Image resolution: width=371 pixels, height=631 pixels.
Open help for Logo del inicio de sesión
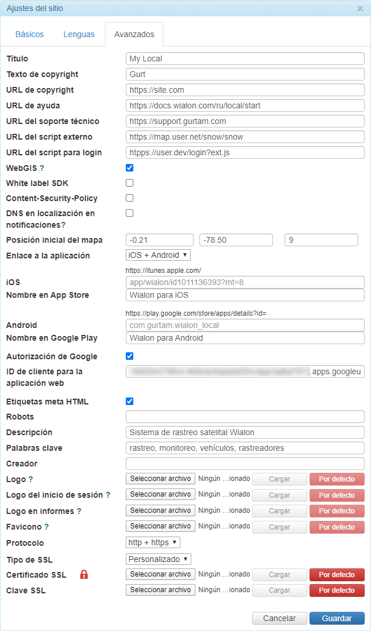coord(108,495)
